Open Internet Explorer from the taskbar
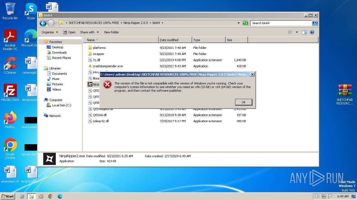The height and width of the screenshot is (200, 357). (22, 196)
